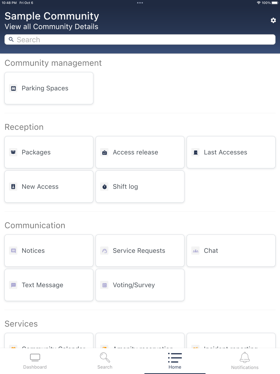Tap the 10:48 PM clock
The width and height of the screenshot is (280, 374).
point(9,3)
